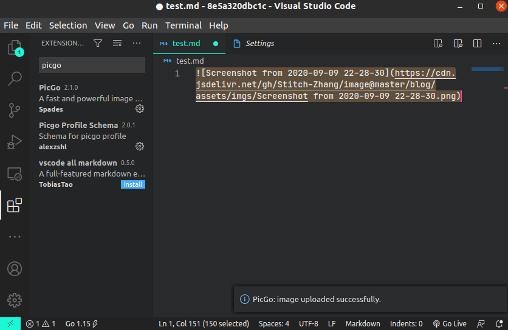Open the PicGo extension manage gear

(140, 109)
